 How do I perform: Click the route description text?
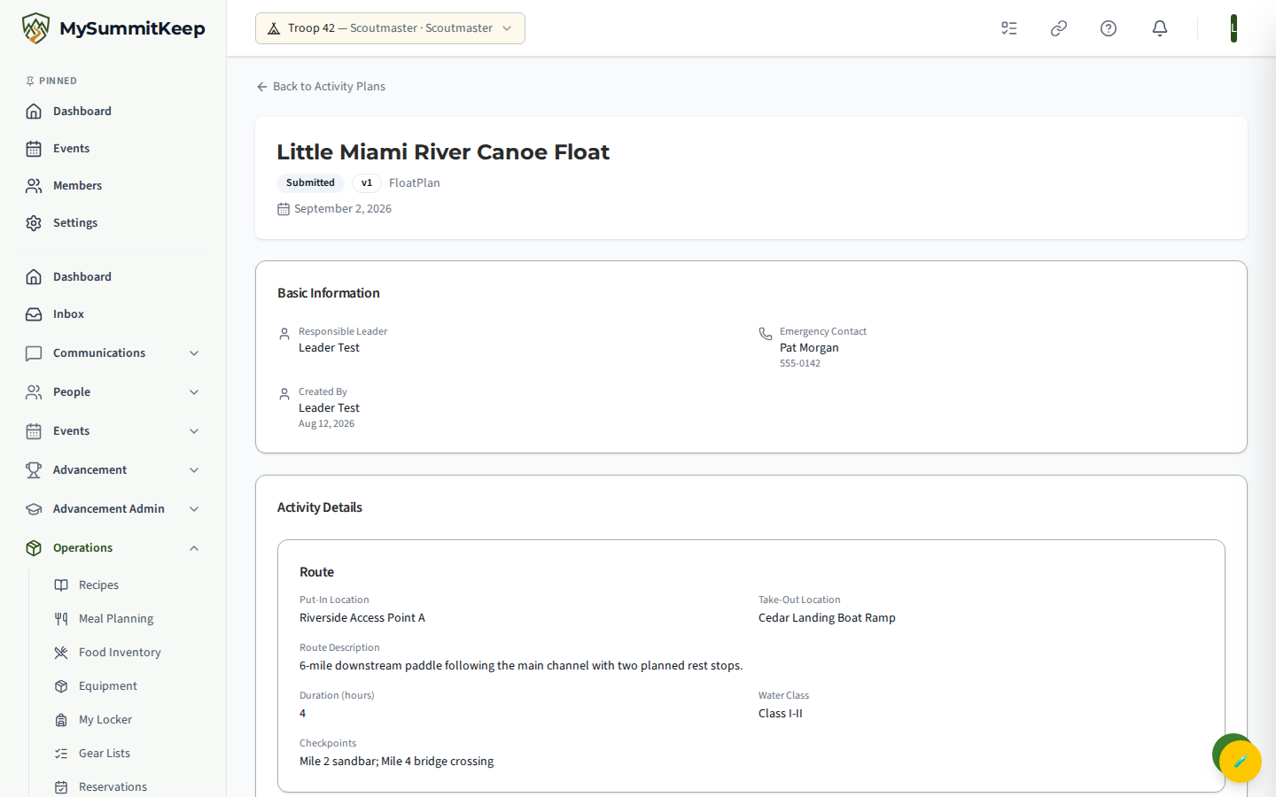(x=521, y=665)
